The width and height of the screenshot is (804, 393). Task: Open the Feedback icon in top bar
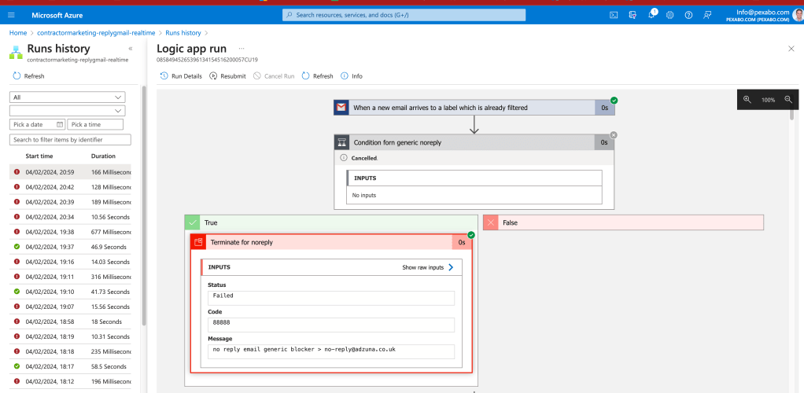707,15
